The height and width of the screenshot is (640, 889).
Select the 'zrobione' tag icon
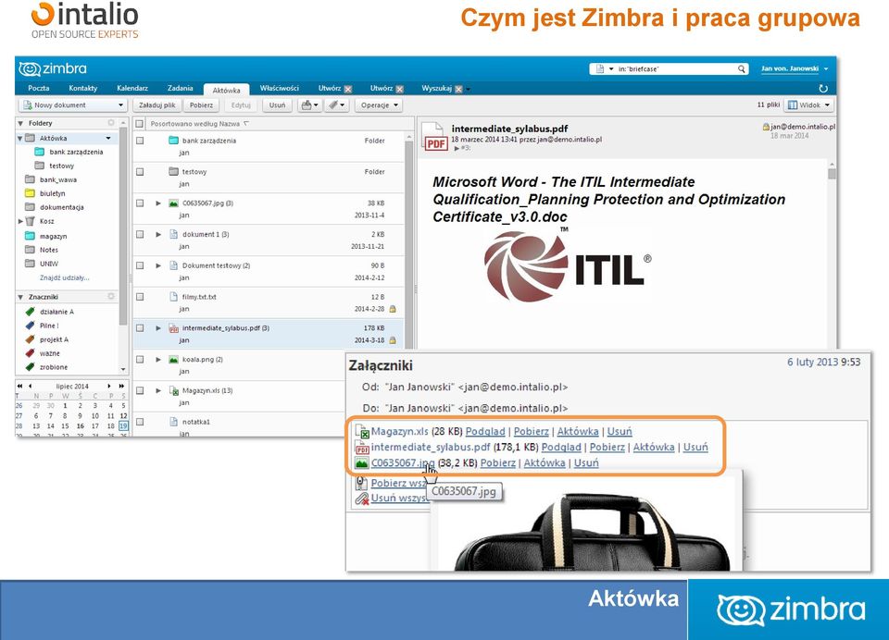point(31,367)
